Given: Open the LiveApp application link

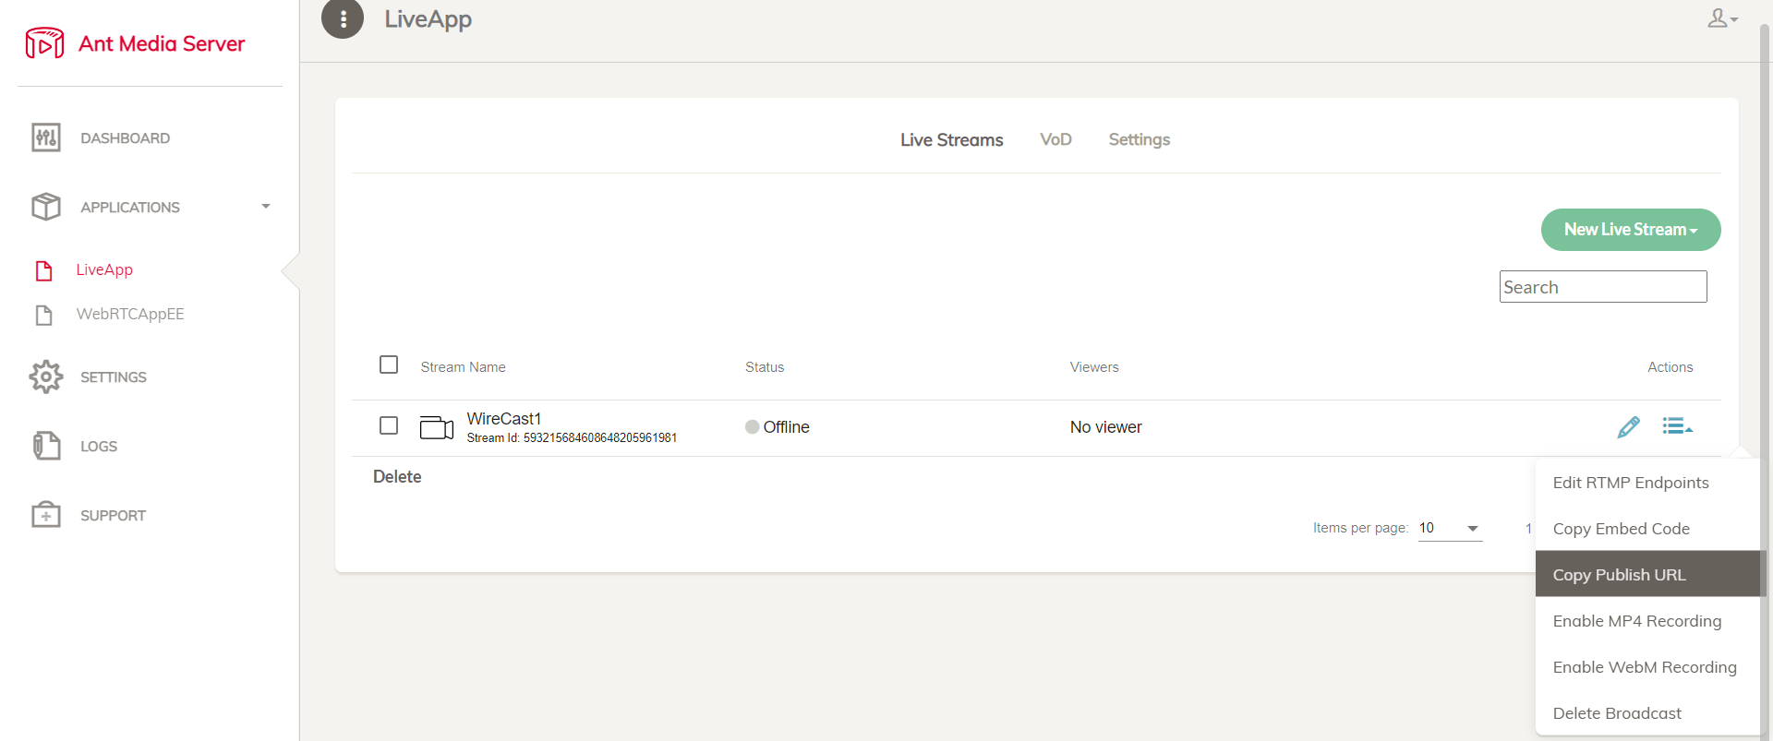Looking at the screenshot, I should click(x=104, y=269).
